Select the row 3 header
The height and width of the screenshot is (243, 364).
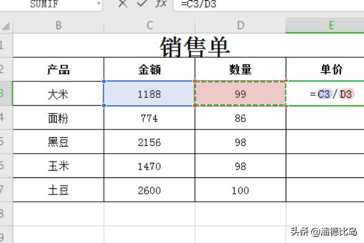tap(6, 94)
